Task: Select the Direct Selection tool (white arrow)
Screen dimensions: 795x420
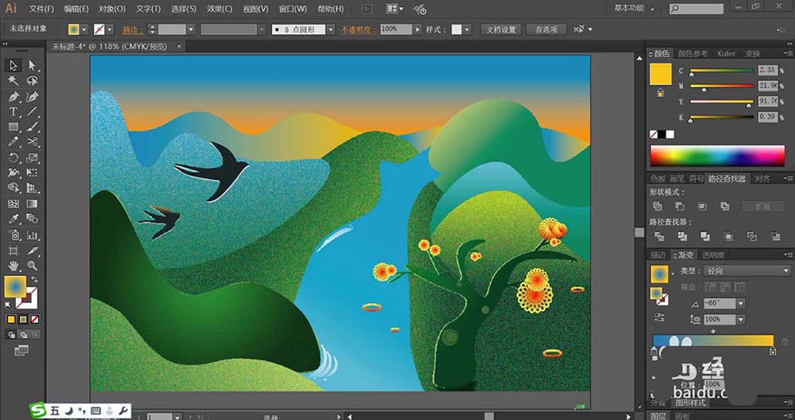Action: [x=33, y=65]
